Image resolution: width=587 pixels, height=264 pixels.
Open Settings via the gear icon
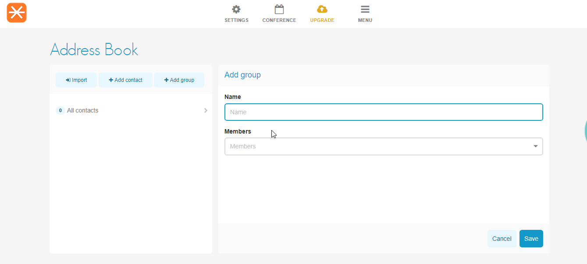[236, 10]
